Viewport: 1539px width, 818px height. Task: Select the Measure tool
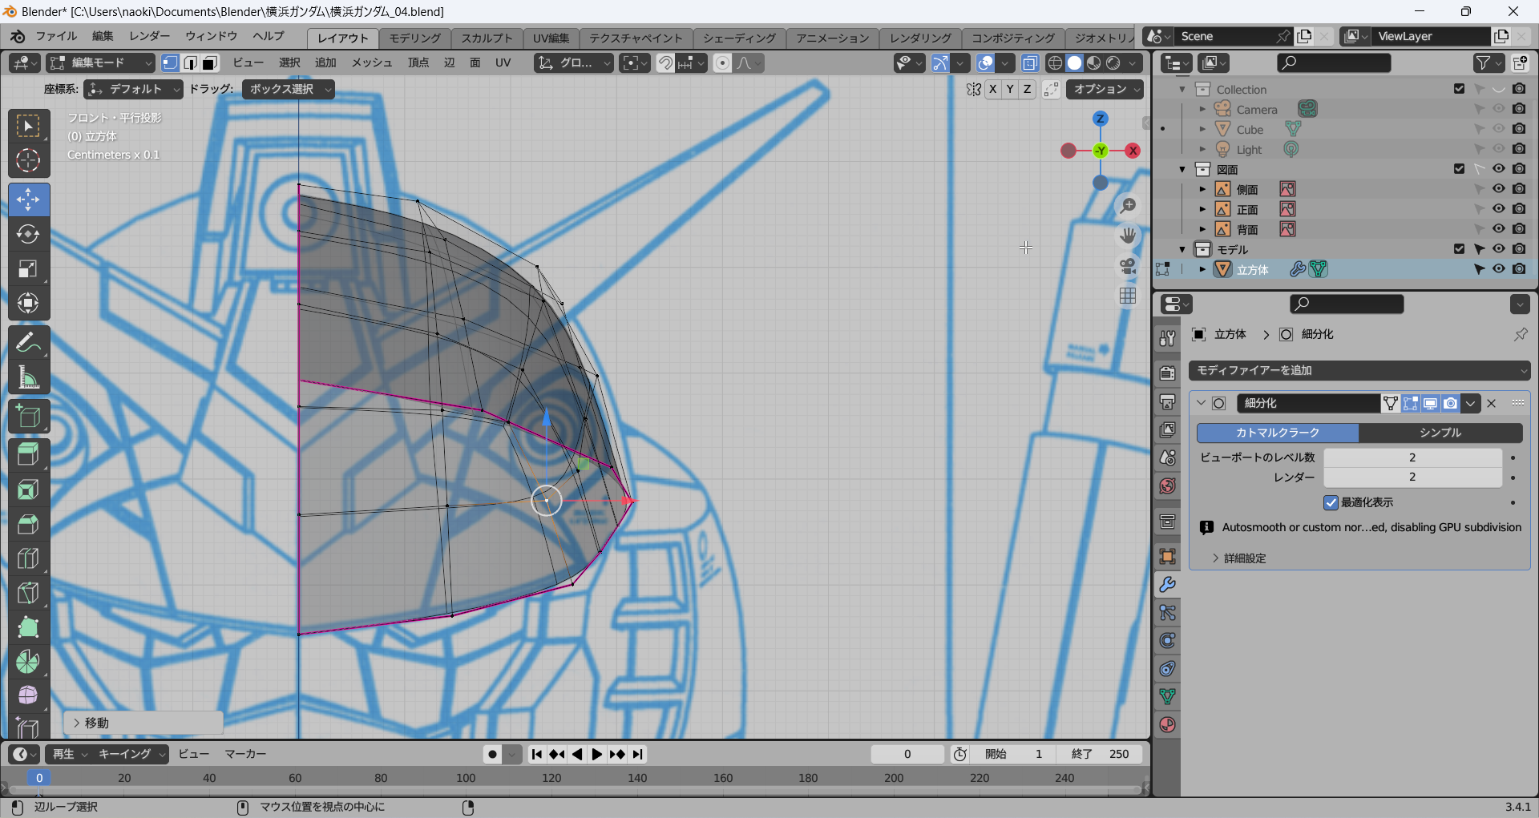[28, 377]
